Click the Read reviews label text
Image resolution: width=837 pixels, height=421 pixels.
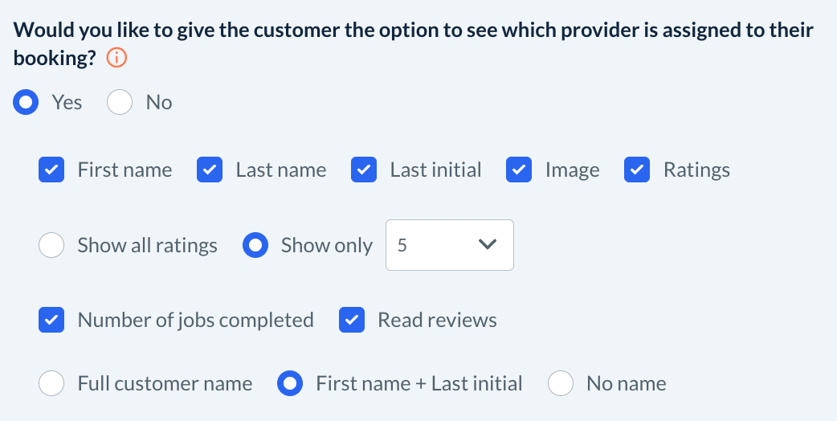437,320
